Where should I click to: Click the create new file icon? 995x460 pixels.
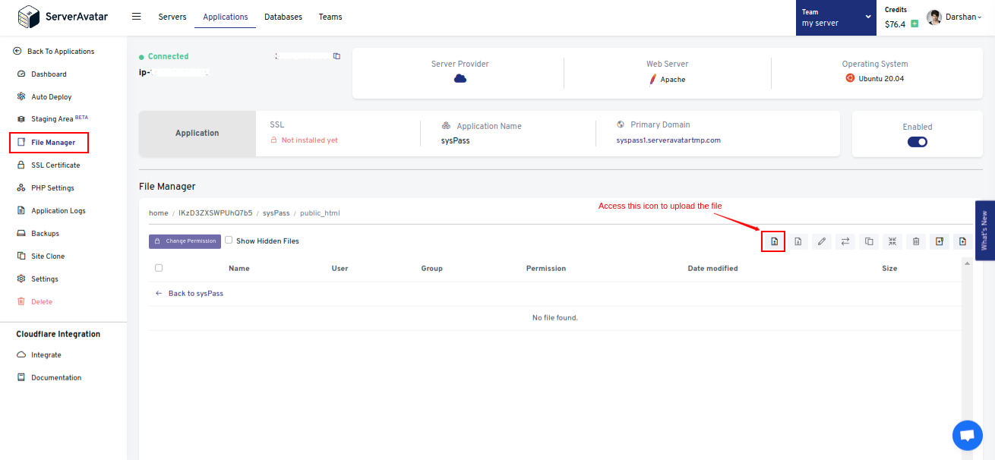(x=962, y=241)
